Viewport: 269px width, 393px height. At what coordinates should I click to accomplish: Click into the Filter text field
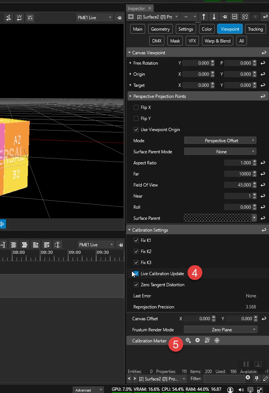[224, 379]
